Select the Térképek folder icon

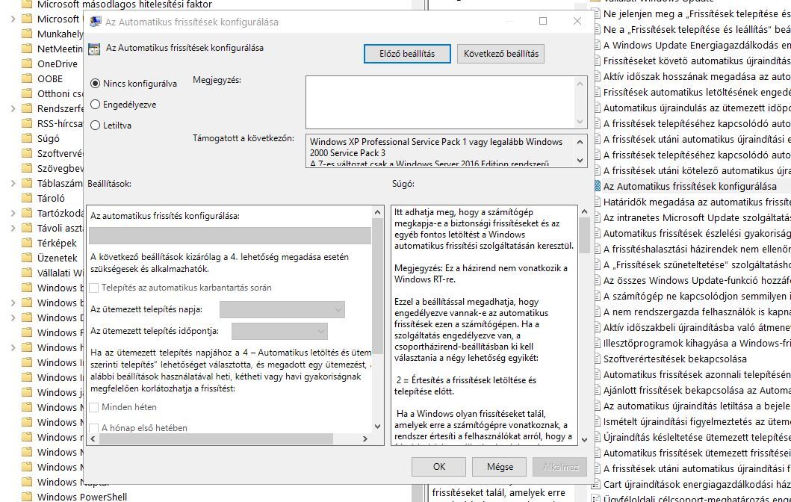tap(27, 244)
